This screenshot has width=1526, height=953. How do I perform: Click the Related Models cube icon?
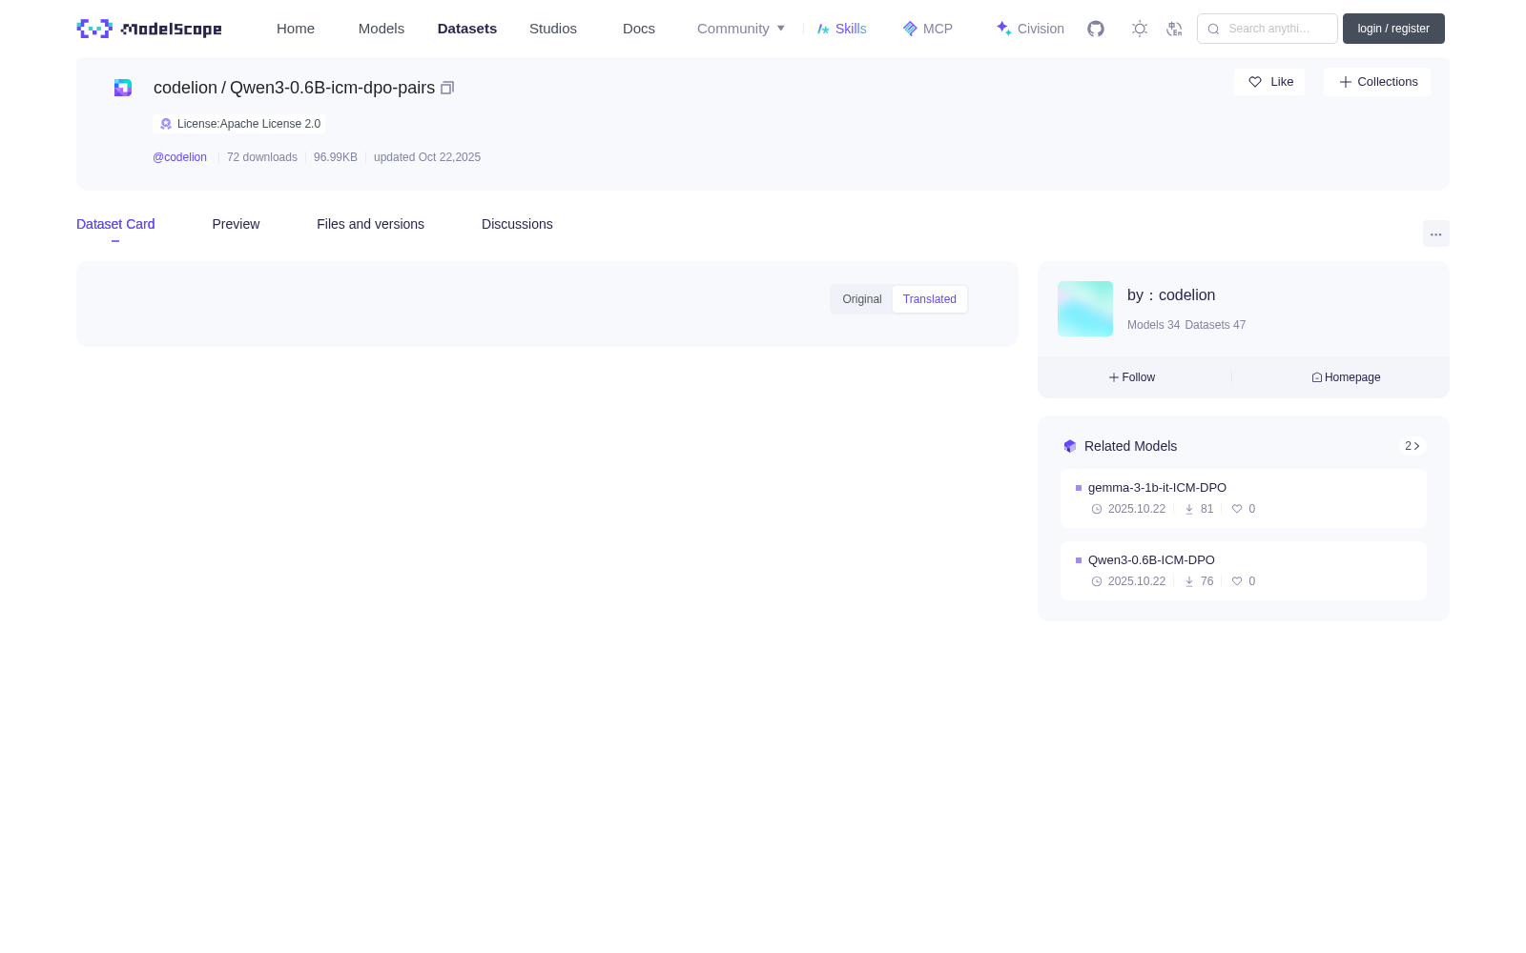1070,446
